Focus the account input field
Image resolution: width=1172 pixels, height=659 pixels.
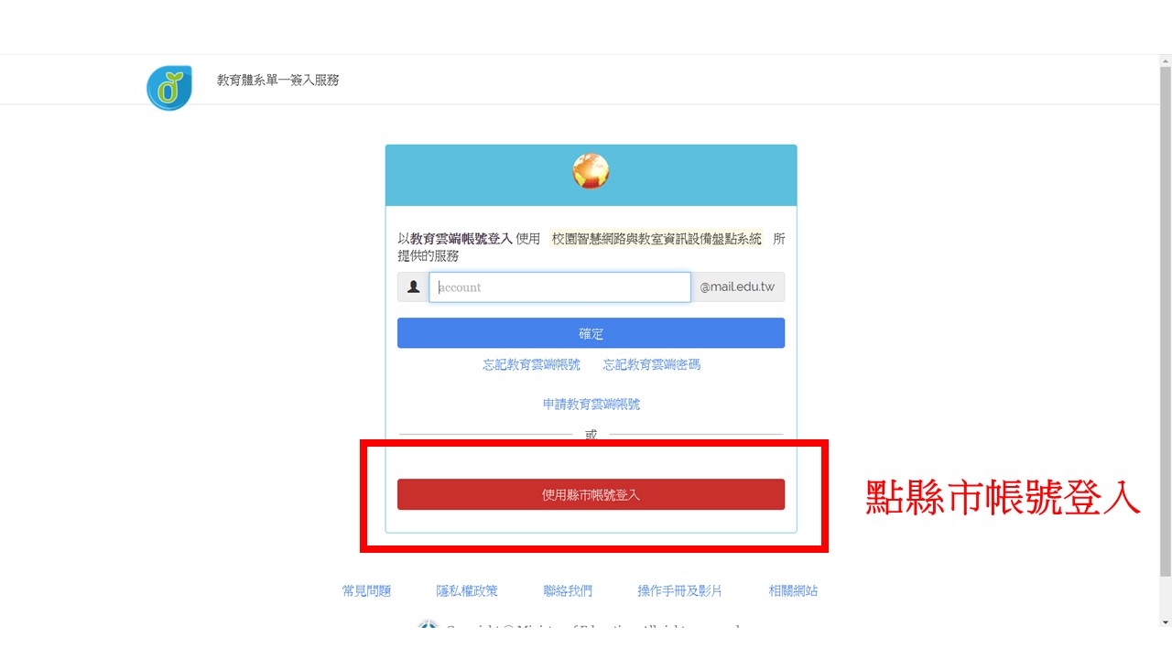click(559, 287)
